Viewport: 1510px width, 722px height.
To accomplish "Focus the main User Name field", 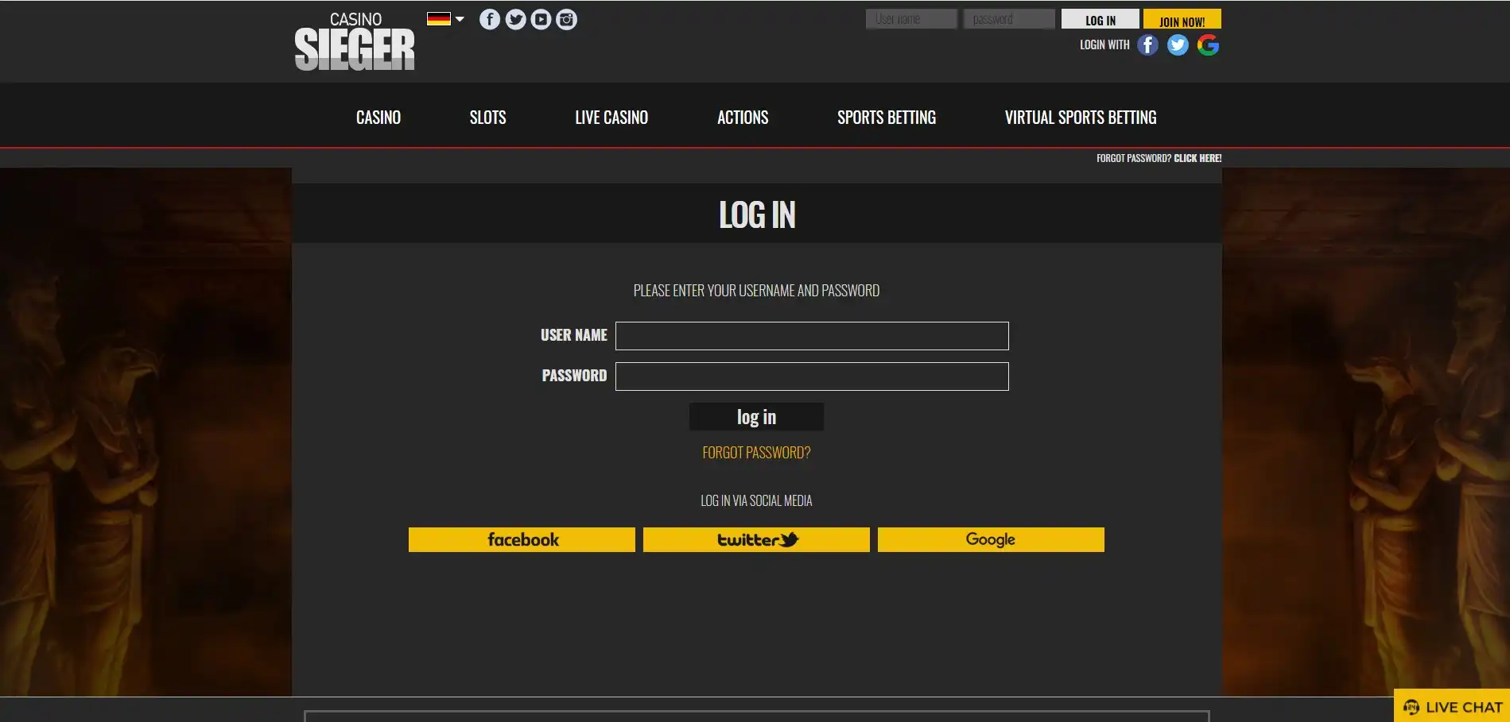I will coord(812,336).
